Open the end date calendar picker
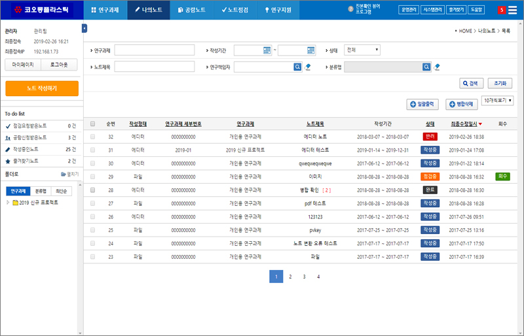The width and height of the screenshot is (524, 336). [x=310, y=50]
